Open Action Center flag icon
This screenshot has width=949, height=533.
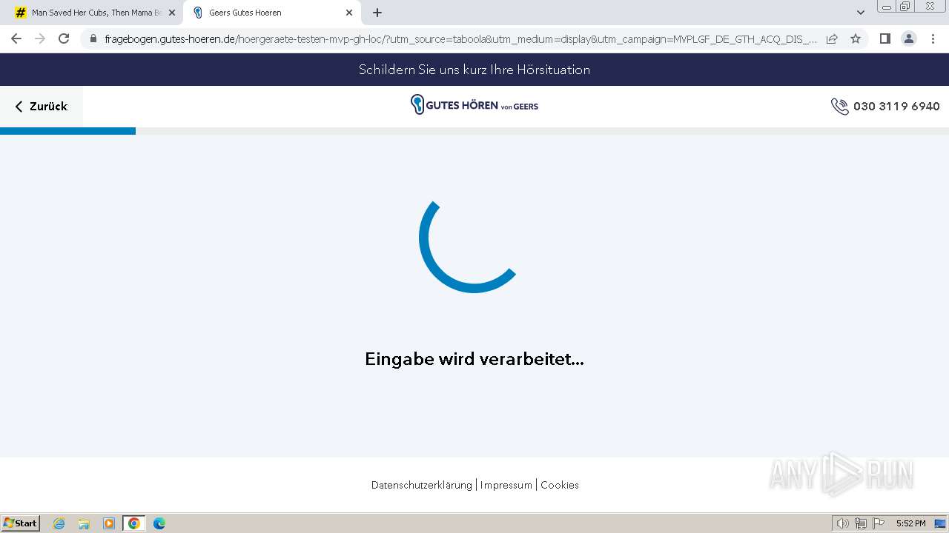coord(879,523)
